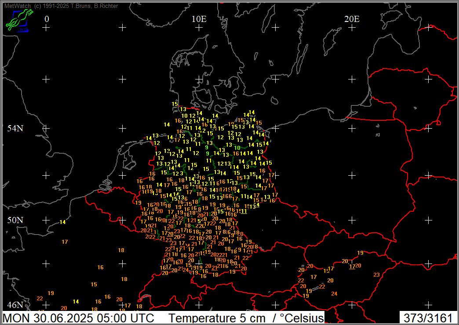
Task: Click the underlined 21 reading in southern Bavaria
Action: point(215,267)
